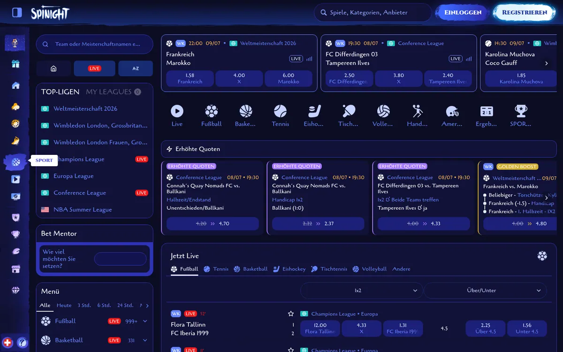563x352 pixels.
Task: Click the Registrieren button
Action: tap(525, 13)
